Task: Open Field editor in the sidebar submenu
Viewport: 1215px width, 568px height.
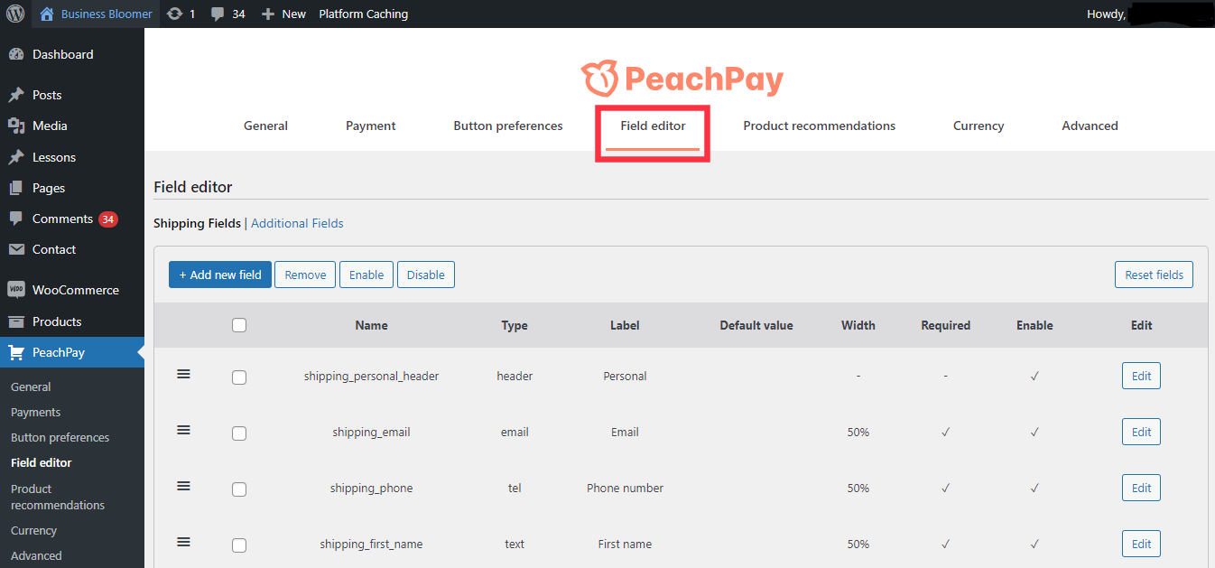Action: 42,462
